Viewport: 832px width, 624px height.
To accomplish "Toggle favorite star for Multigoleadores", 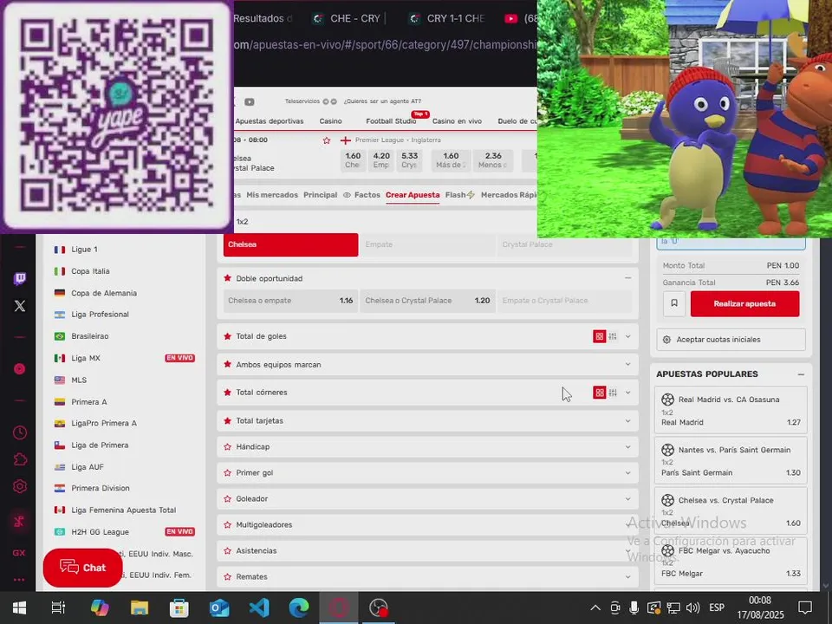I will click(x=228, y=525).
